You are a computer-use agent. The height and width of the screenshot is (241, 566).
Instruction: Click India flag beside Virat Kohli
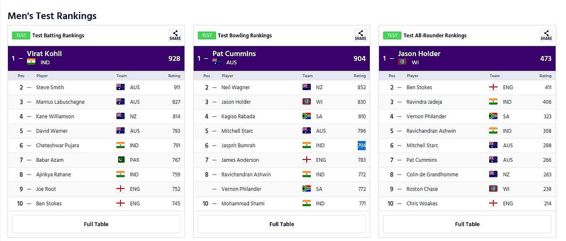(x=31, y=62)
